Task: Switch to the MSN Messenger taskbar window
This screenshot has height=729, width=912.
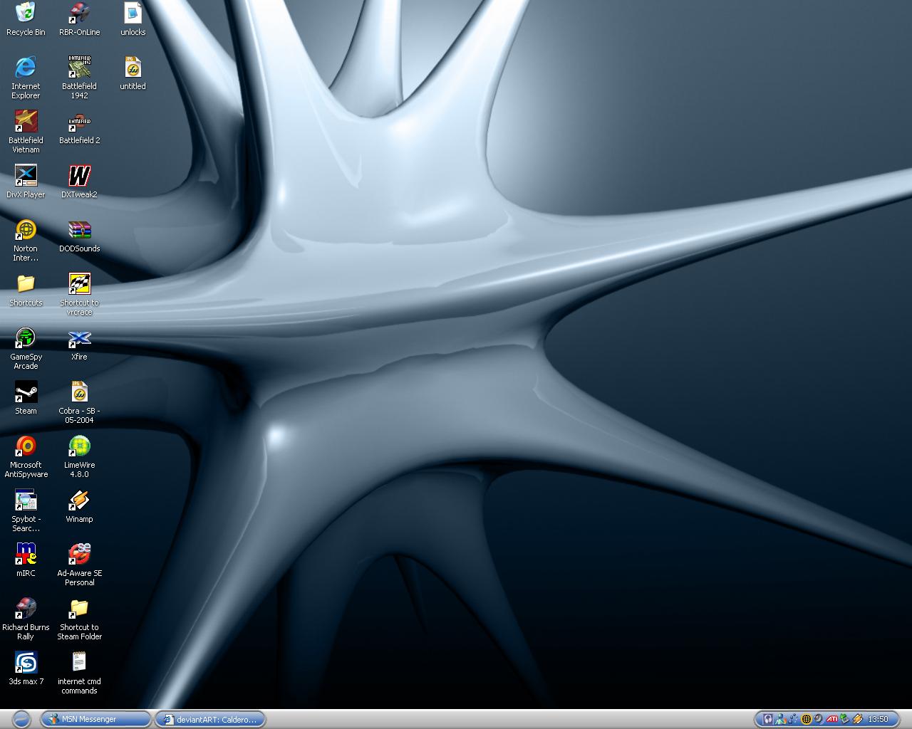Action: coord(96,719)
